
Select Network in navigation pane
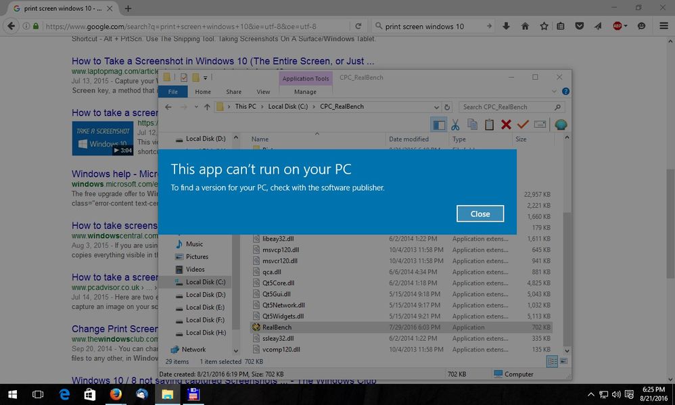(193, 350)
